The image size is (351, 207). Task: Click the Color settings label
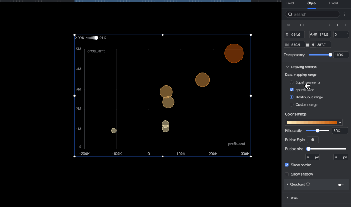coord(296,114)
